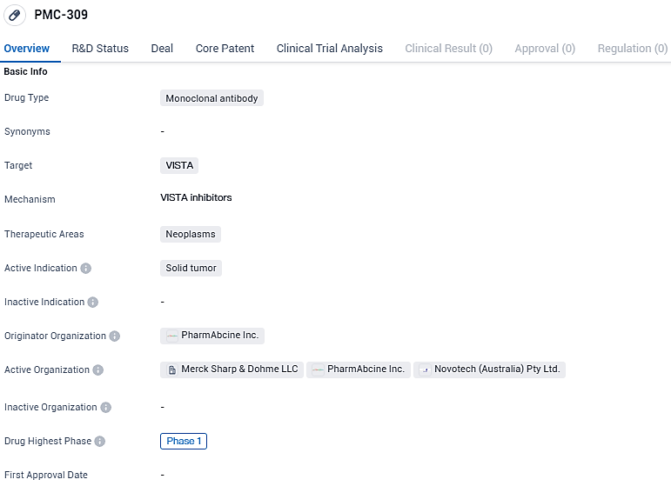Click info icon beside Active Organization
The width and height of the screenshot is (671, 486).
[x=98, y=370]
